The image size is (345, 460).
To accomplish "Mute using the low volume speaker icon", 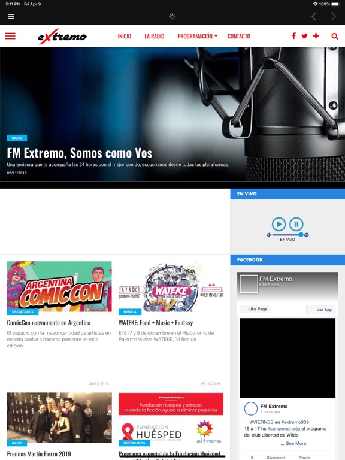I will 268,235.
